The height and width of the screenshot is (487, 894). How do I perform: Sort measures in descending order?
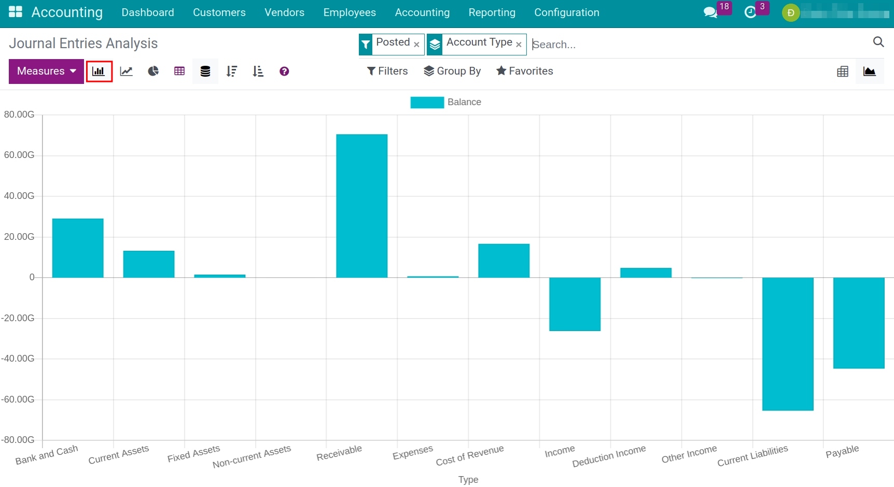[x=232, y=71]
